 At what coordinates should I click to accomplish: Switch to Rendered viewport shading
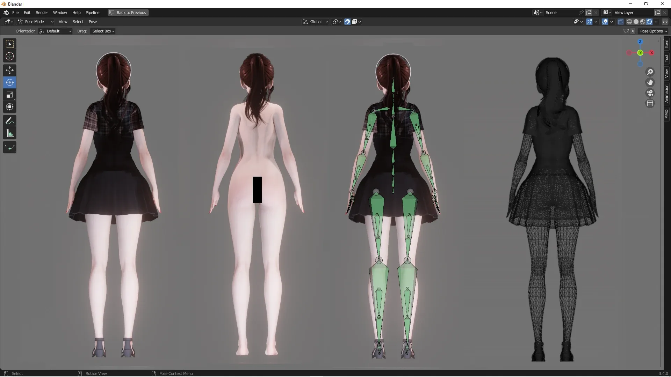coord(649,22)
